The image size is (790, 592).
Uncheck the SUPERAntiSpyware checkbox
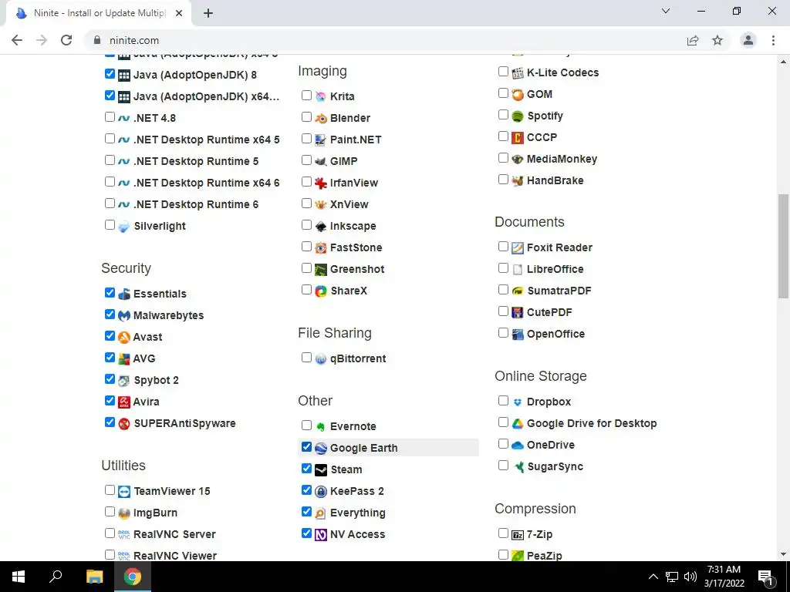point(110,422)
